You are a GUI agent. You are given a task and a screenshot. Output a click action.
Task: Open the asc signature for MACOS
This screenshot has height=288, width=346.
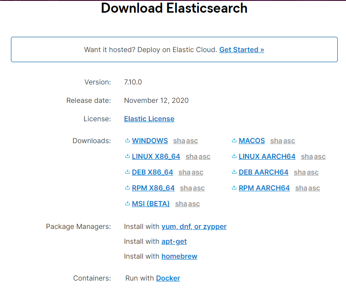[x=289, y=141]
